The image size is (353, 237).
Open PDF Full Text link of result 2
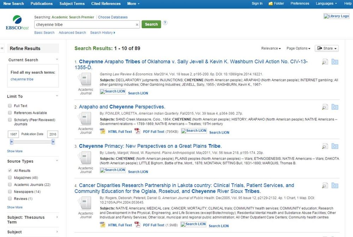tap(154, 132)
